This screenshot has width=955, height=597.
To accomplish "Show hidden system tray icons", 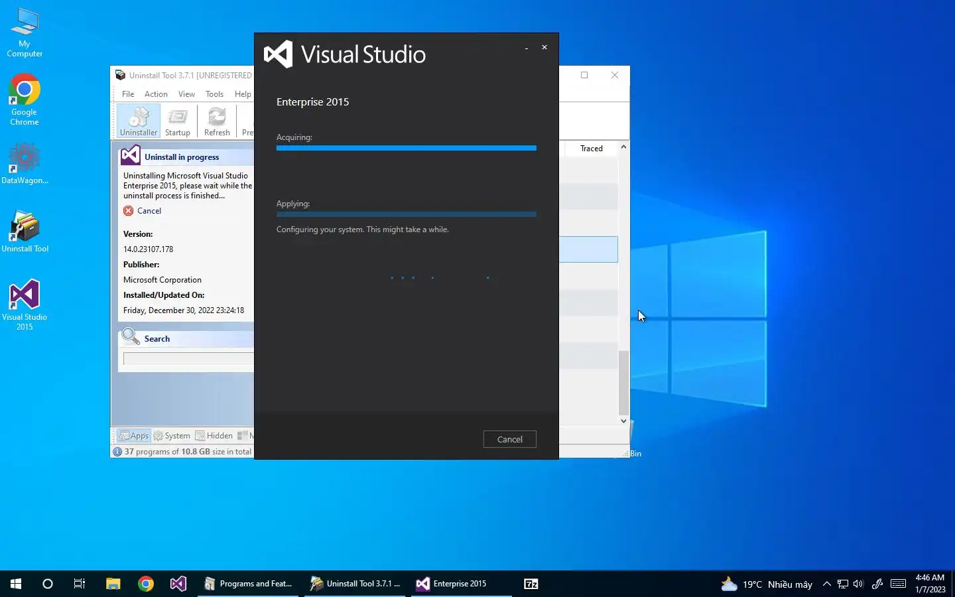I will coord(826,584).
